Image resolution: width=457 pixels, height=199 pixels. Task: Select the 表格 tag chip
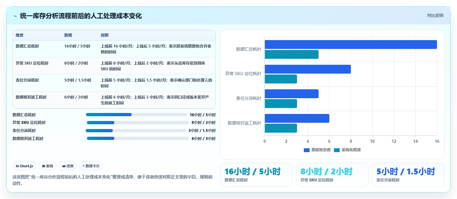point(47,166)
